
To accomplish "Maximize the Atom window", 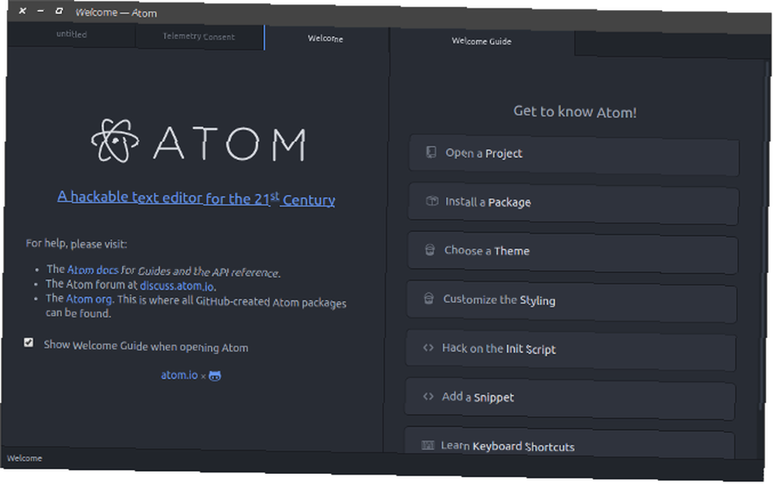I will point(60,11).
